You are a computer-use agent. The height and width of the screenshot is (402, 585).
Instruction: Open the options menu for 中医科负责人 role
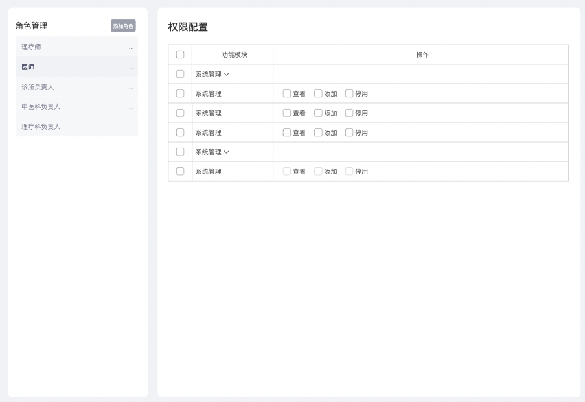click(132, 106)
